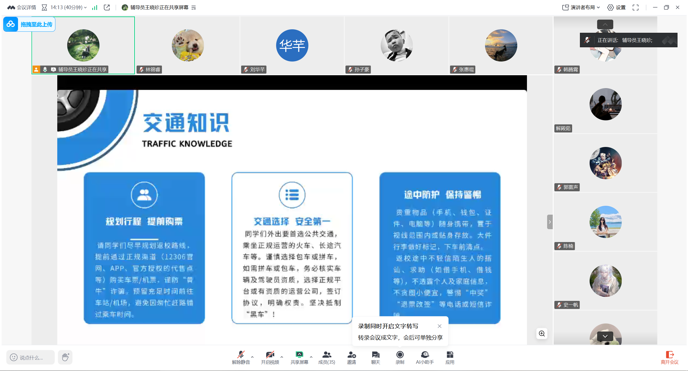This screenshot has width=688, height=371.
Task: Click the pop-out window icon in top bar
Action: [107, 8]
